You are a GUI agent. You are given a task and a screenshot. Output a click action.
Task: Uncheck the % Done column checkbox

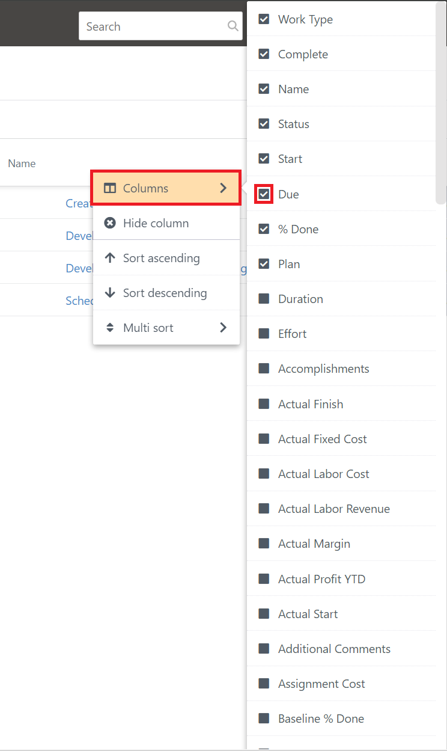(x=264, y=229)
